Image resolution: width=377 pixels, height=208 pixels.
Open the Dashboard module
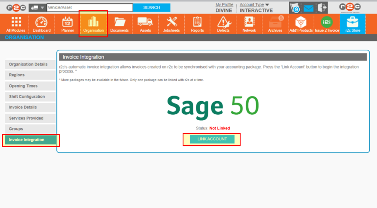(x=42, y=24)
